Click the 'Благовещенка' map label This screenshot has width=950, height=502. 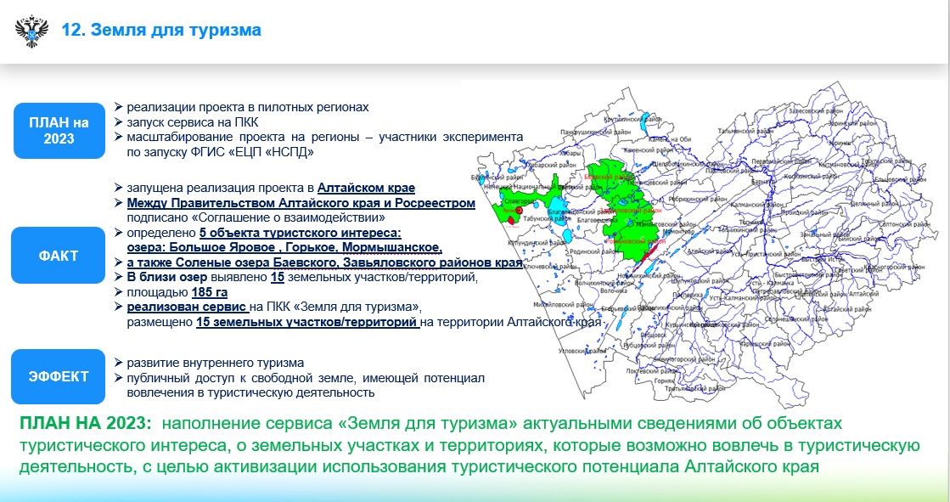tap(598, 220)
